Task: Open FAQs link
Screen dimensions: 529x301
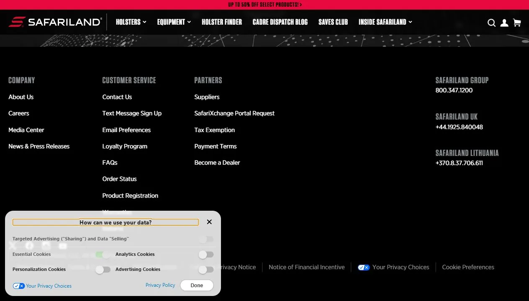Action: point(110,163)
